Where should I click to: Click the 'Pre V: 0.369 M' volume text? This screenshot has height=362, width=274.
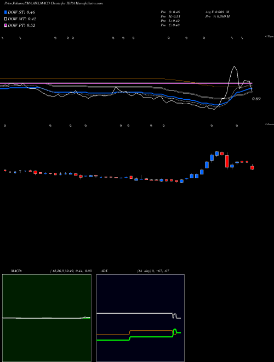(218, 16)
